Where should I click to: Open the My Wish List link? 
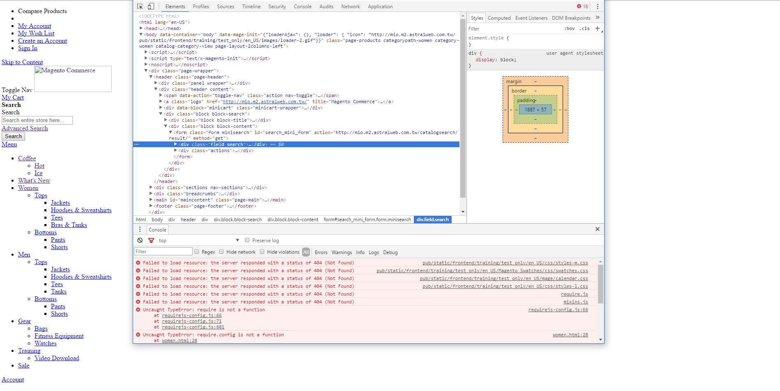point(36,33)
